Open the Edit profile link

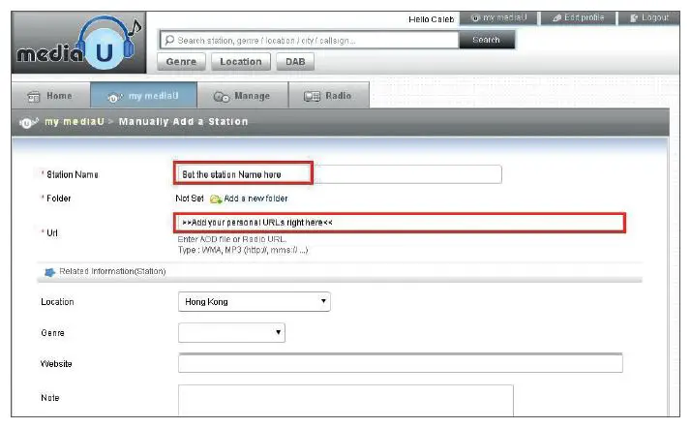coord(578,18)
